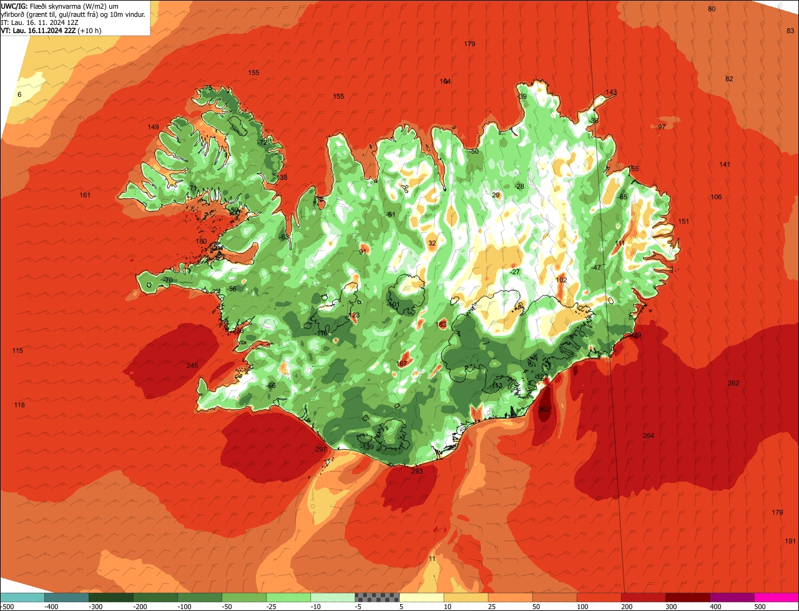Click the 297 value off the south coast

click(x=321, y=449)
